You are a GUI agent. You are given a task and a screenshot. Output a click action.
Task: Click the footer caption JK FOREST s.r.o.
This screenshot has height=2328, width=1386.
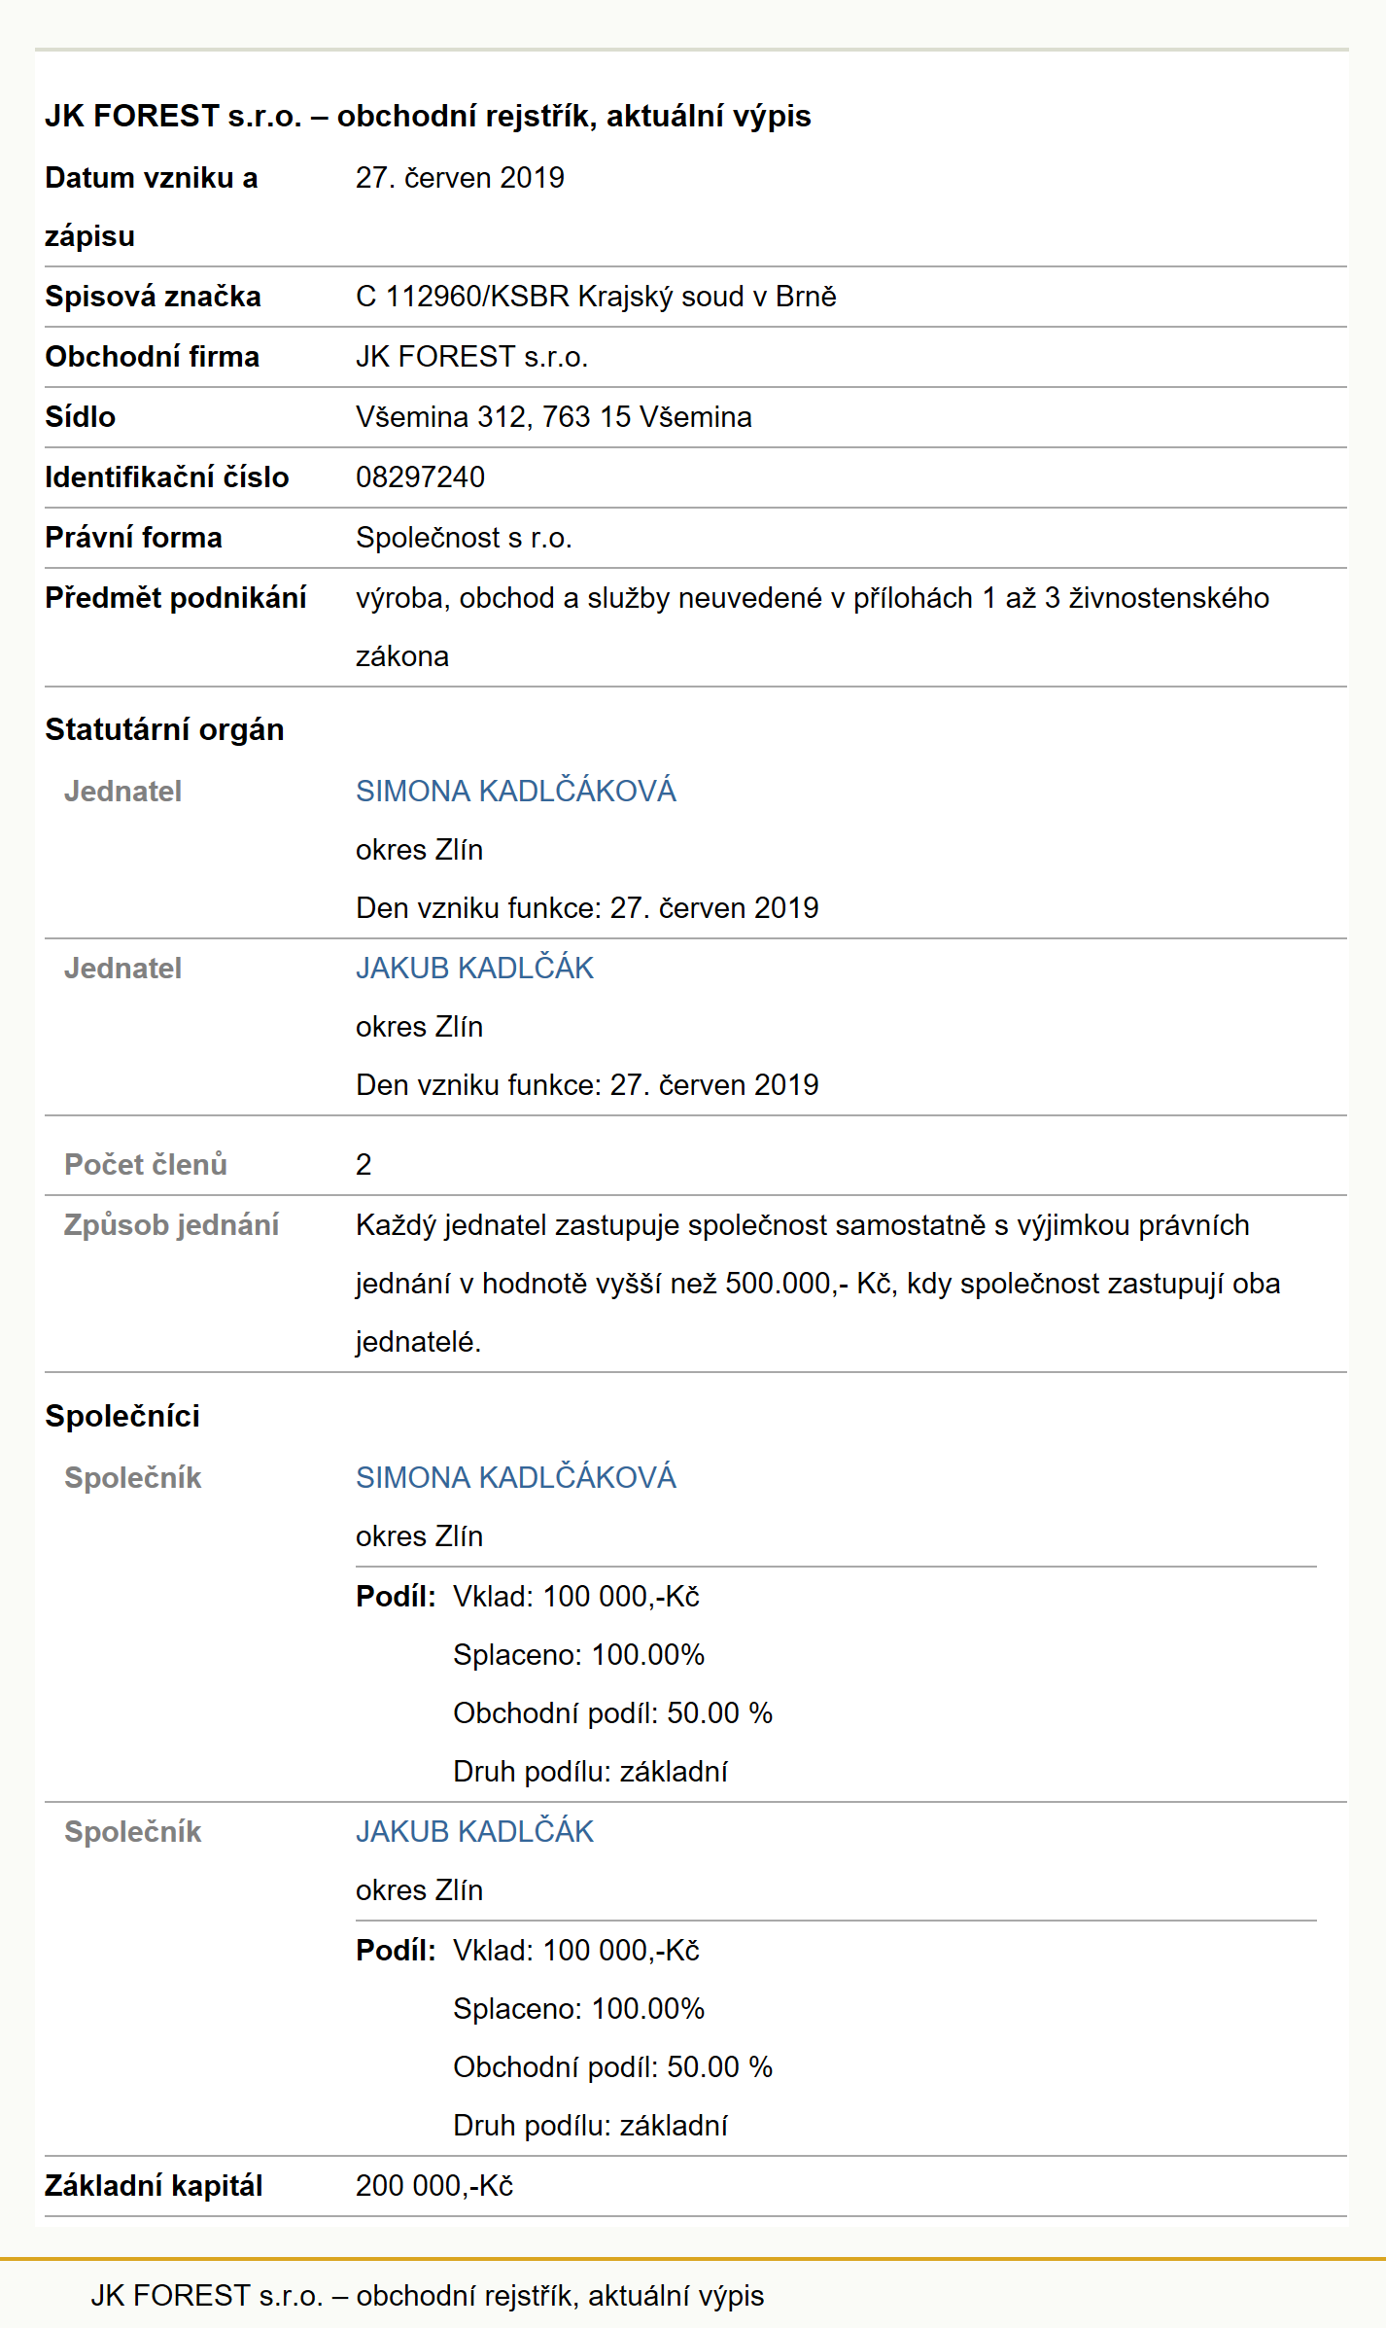tap(428, 2296)
